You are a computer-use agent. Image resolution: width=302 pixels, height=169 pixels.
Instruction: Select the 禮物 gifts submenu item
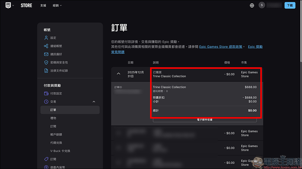53,118
